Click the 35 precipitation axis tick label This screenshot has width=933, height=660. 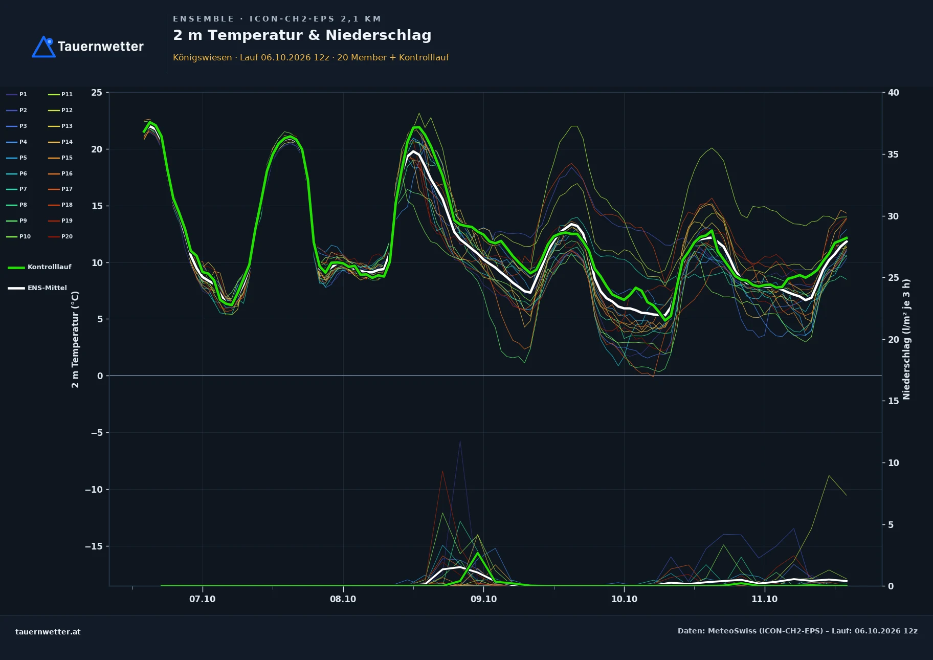click(894, 155)
